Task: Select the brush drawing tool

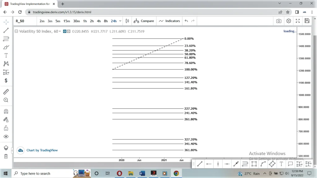Action: point(6,47)
